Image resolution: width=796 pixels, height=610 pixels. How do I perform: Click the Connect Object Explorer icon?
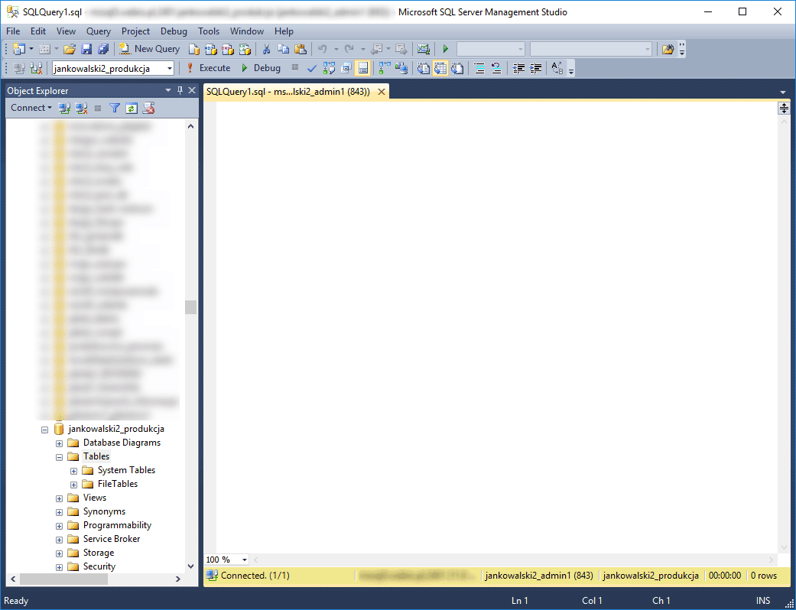tap(64, 108)
